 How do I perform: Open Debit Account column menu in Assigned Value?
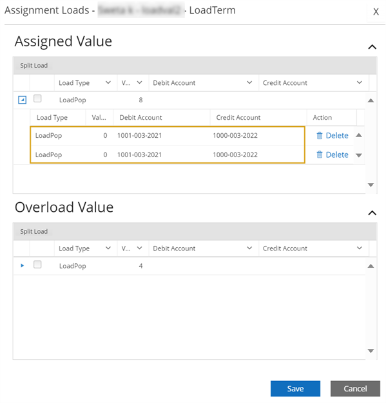(249, 83)
